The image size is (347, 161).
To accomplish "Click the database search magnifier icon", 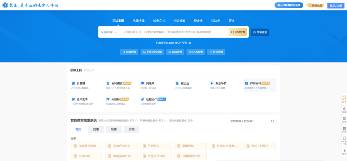I will tap(273, 121).
